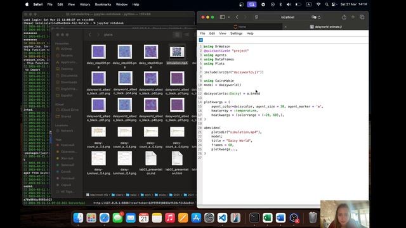
Task: Click the icon left of the localhost address
Action: point(256,17)
